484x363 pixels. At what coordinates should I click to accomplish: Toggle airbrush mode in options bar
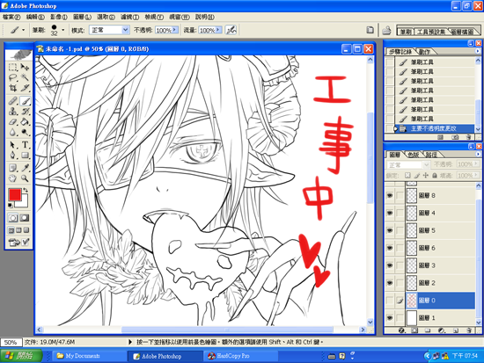point(231,30)
